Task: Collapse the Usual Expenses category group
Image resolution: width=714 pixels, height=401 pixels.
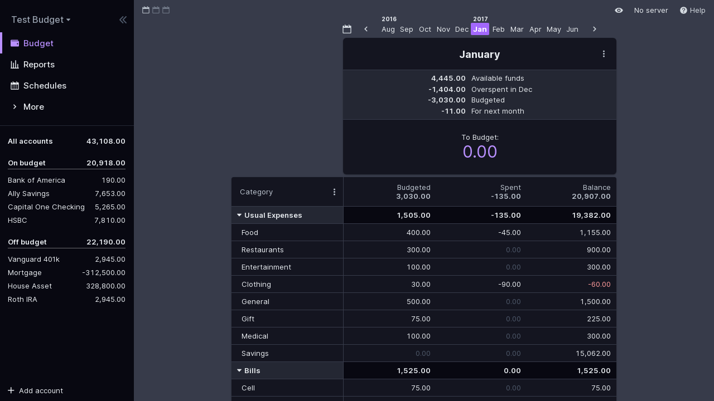Action: point(239,215)
